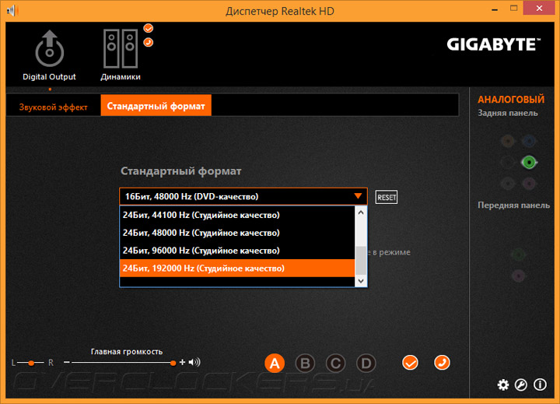Mute sound via the speaker icon
Image resolution: width=560 pixels, height=404 pixels.
point(194,362)
